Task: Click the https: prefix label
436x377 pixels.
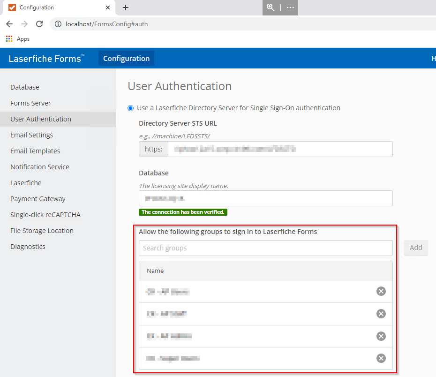Action: (x=153, y=149)
